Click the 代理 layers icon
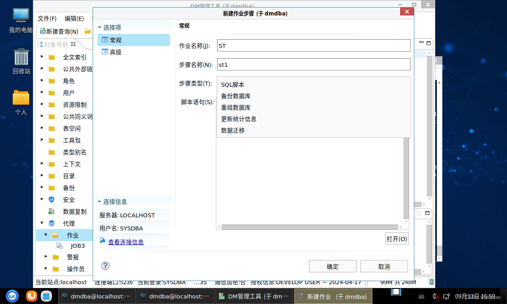 coord(51,223)
